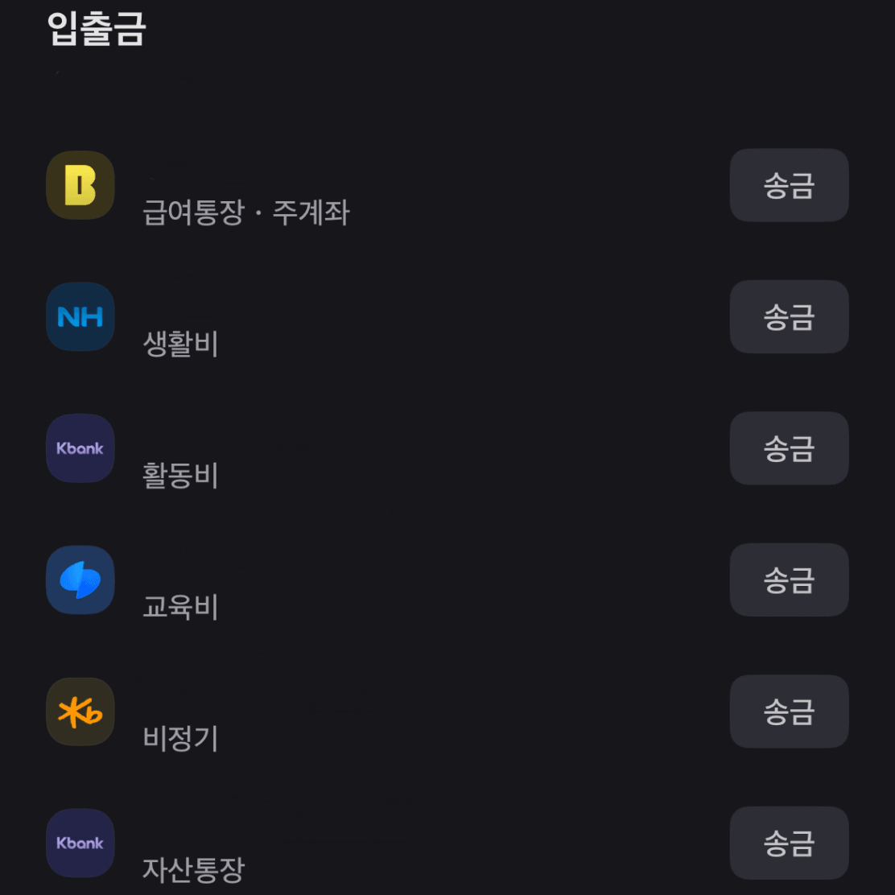Select the Kbank icon beside 자산통장

(80, 843)
